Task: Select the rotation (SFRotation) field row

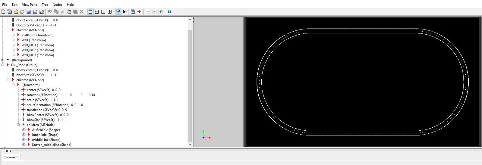Action: coord(42,95)
